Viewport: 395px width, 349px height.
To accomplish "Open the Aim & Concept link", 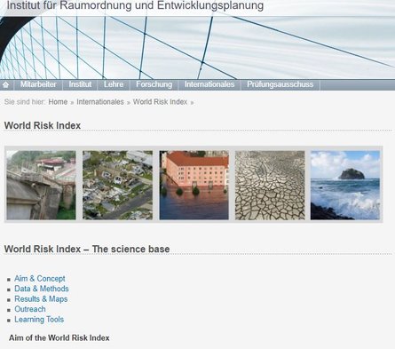I will 40,279.
